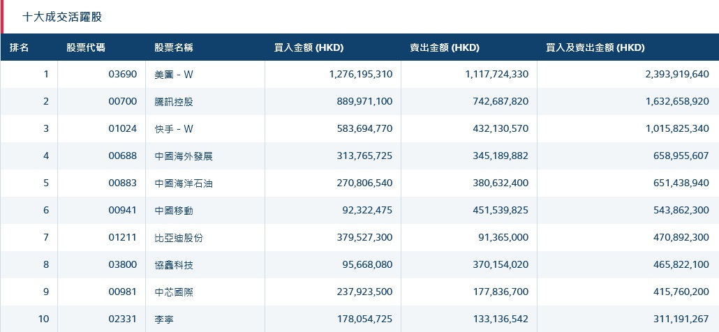The height and width of the screenshot is (332, 719).
Task: Click the 股票代碼 column header
Action: [x=86, y=48]
